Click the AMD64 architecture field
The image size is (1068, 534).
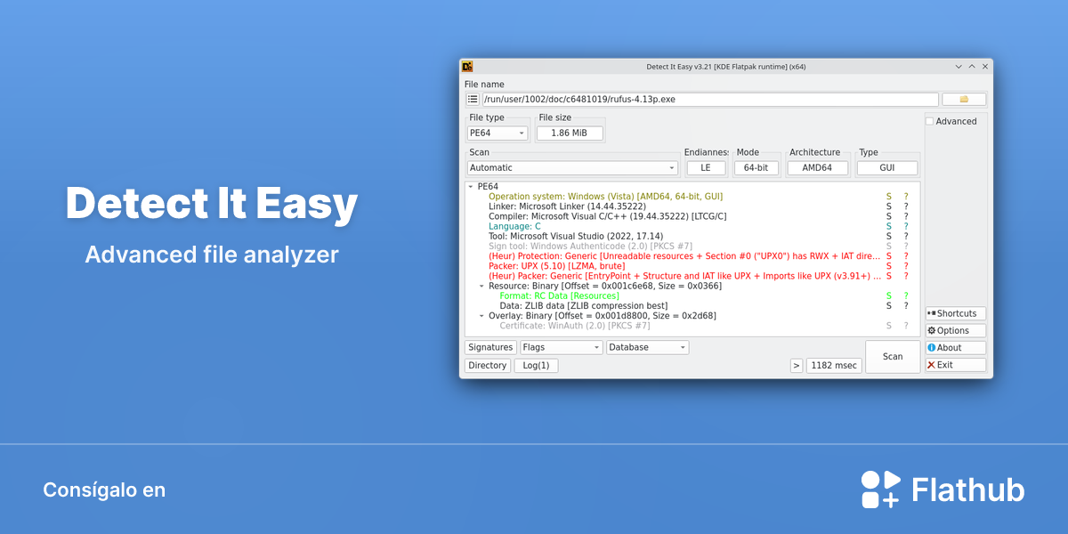(x=818, y=168)
